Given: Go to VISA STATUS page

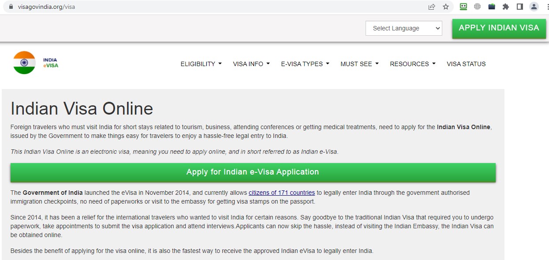Looking at the screenshot, I should coord(466,64).
